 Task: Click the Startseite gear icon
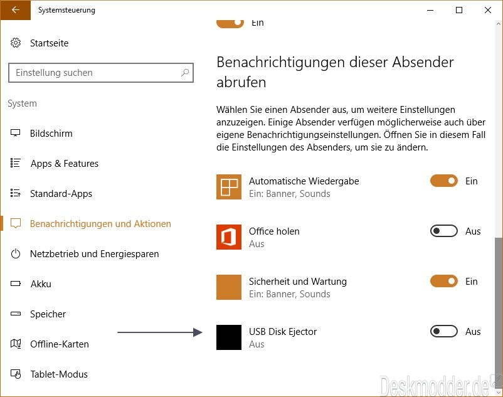click(x=16, y=43)
